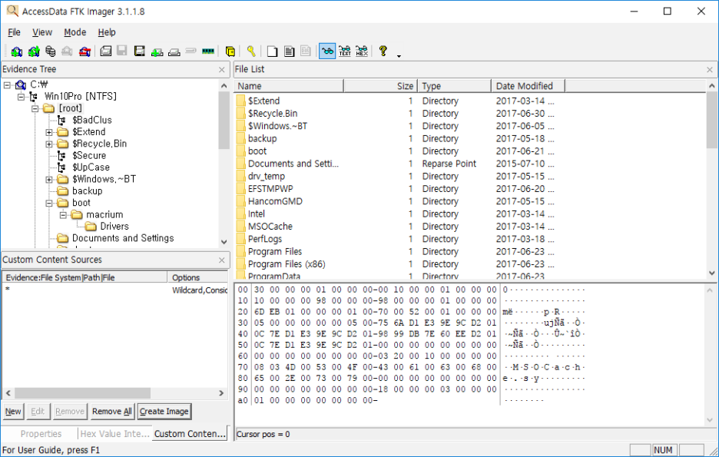Screen dimensions: 719x457
Task: Close the Custom Content Sources panel
Action: (x=222, y=260)
